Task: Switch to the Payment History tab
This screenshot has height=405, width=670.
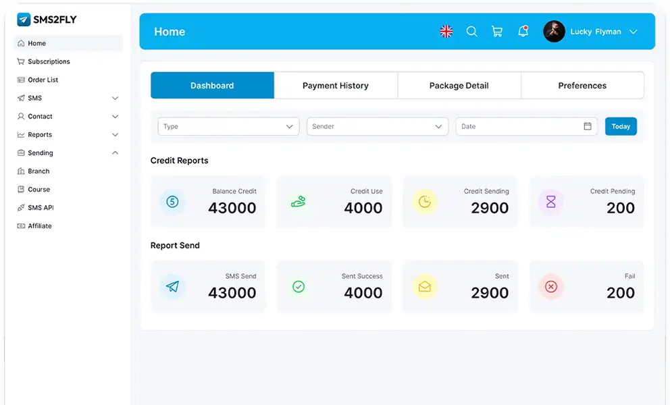Action: tap(336, 86)
